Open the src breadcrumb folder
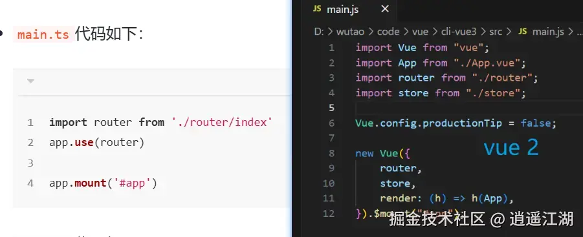 coord(496,32)
